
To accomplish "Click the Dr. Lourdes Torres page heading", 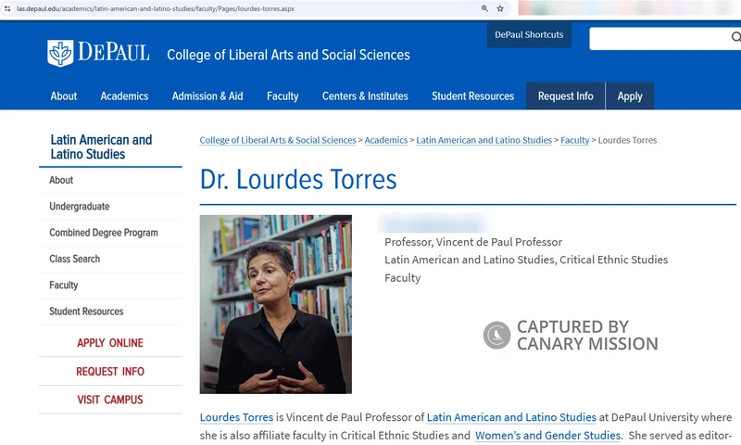I will click(x=298, y=179).
